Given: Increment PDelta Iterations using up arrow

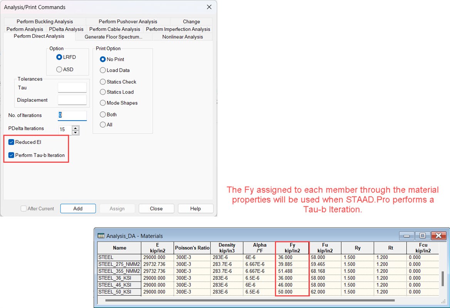Looking at the screenshot, I should coord(76,128).
